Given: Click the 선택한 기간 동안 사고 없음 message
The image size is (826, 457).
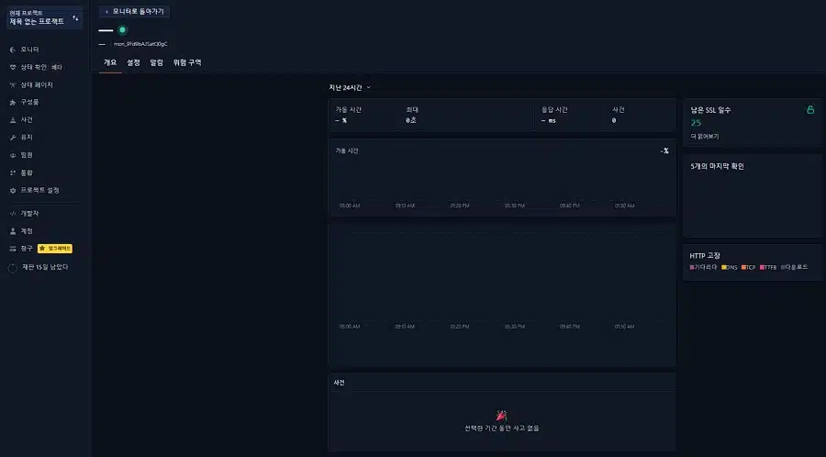Looking at the screenshot, I should pyautogui.click(x=501, y=429).
